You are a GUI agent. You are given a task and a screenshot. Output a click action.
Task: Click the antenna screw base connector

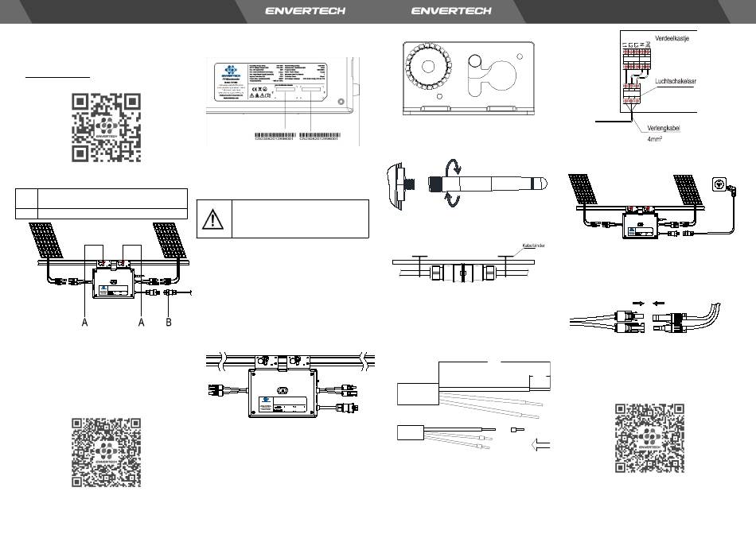[403, 185]
